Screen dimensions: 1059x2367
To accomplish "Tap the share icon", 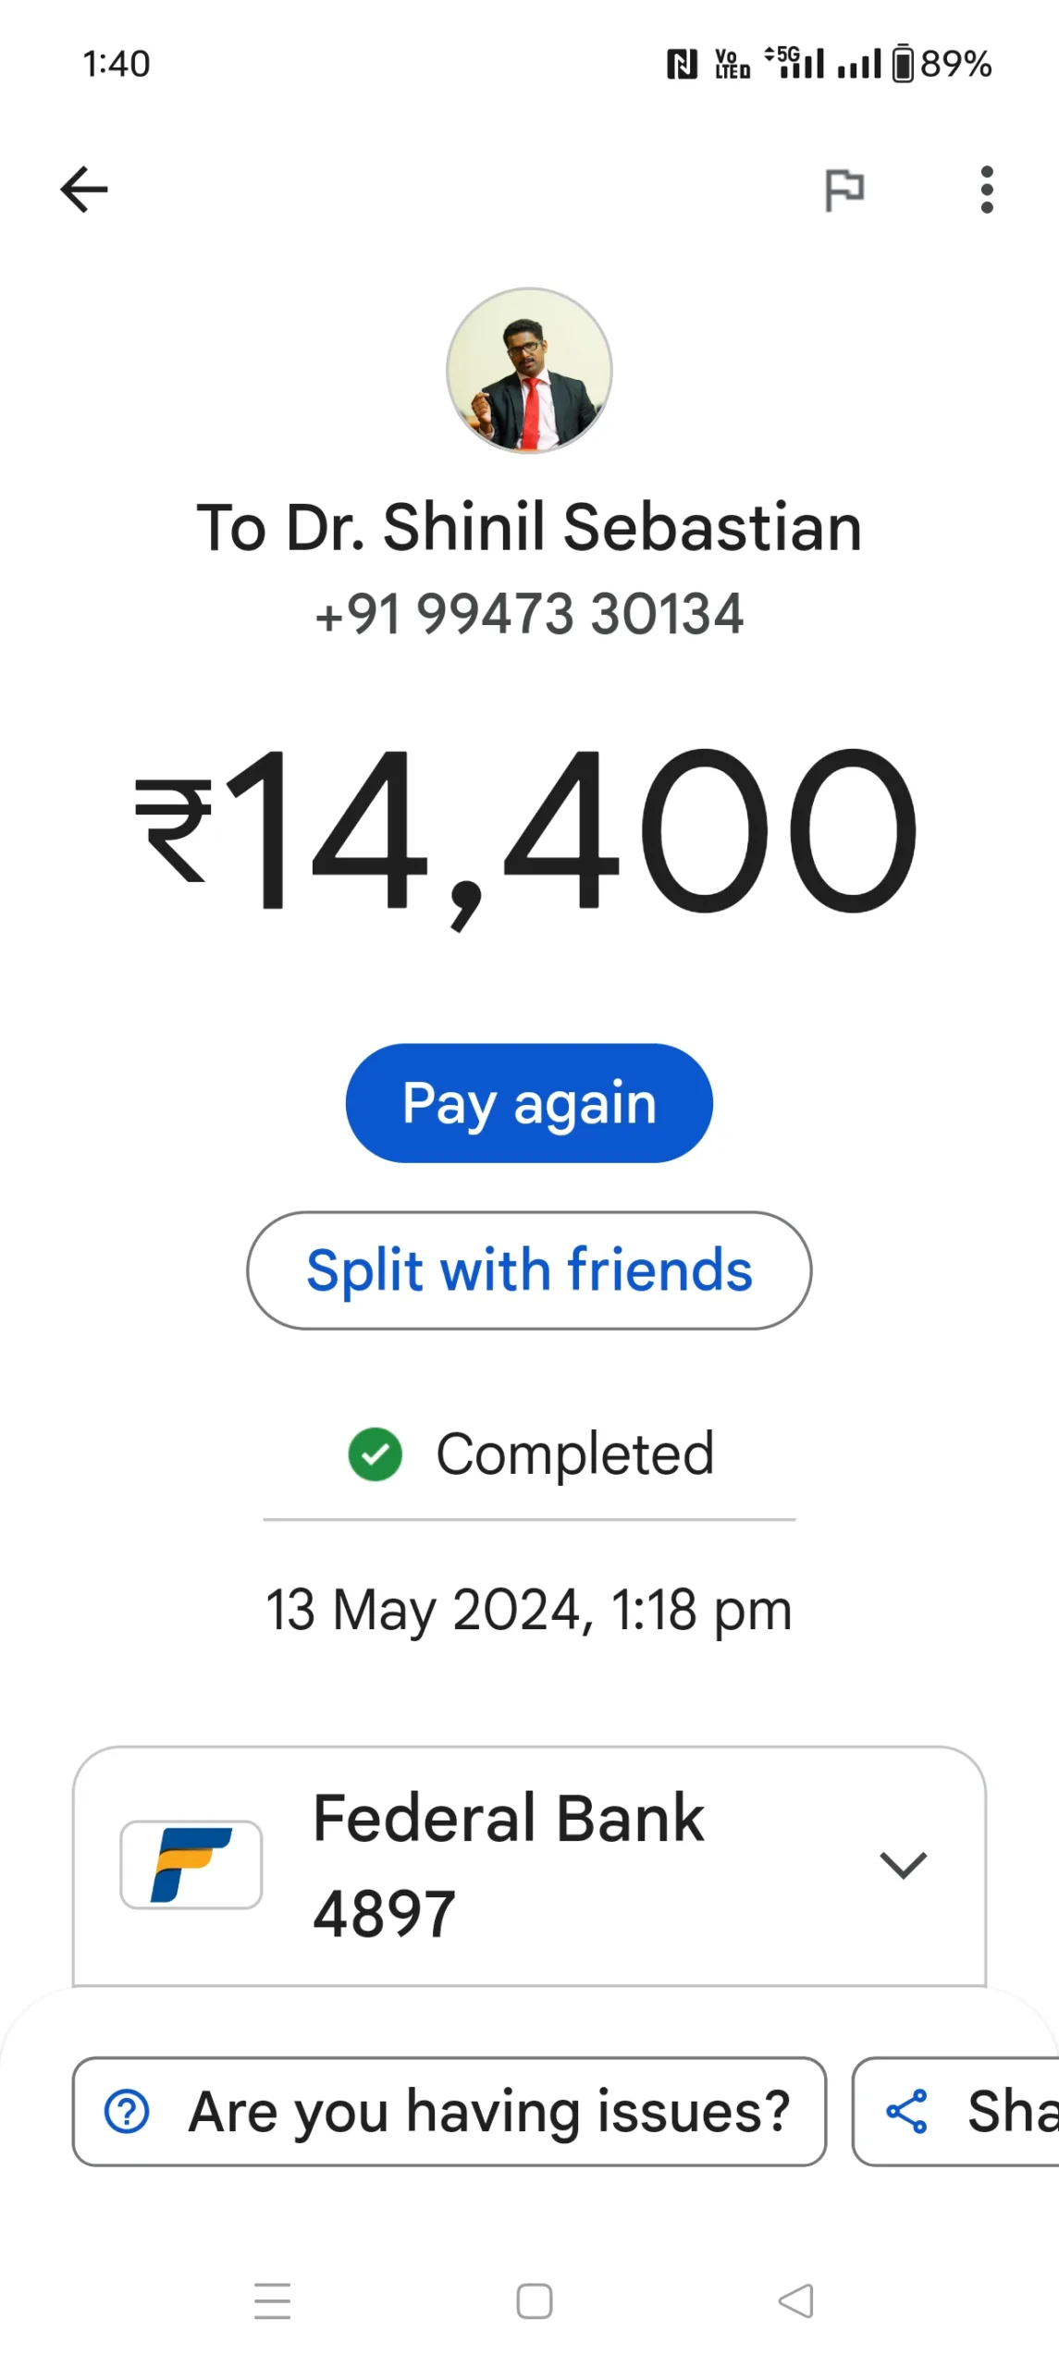I will [906, 2112].
